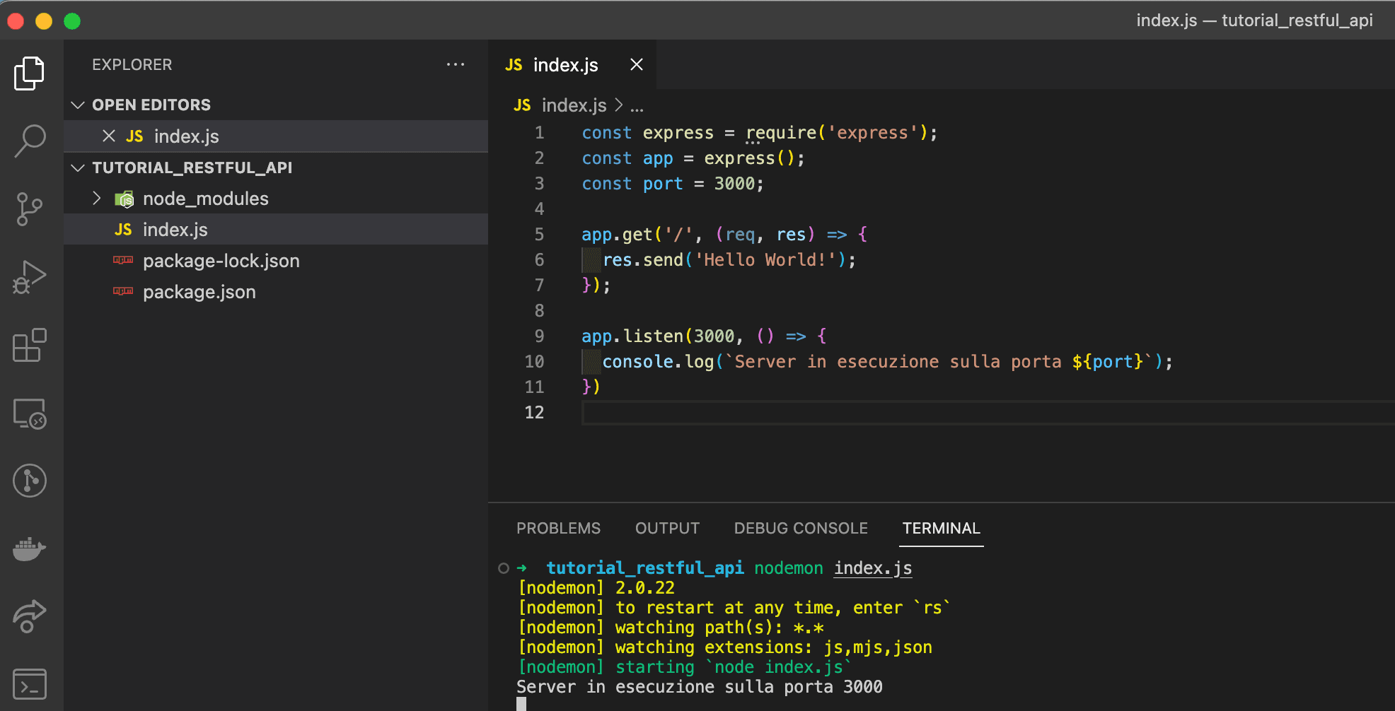The image size is (1395, 711).
Task: Click the terminal line showing nodemon 2.0.22
Action: click(596, 588)
